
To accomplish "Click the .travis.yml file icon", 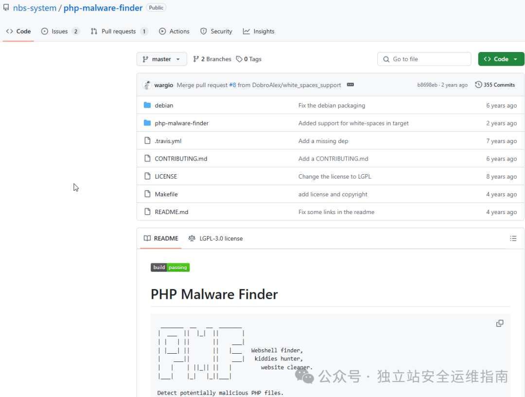I will click(x=147, y=141).
